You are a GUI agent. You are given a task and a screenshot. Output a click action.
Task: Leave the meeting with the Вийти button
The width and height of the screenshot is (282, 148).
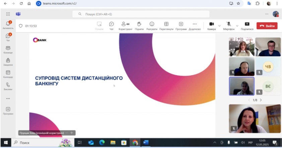(x=267, y=26)
